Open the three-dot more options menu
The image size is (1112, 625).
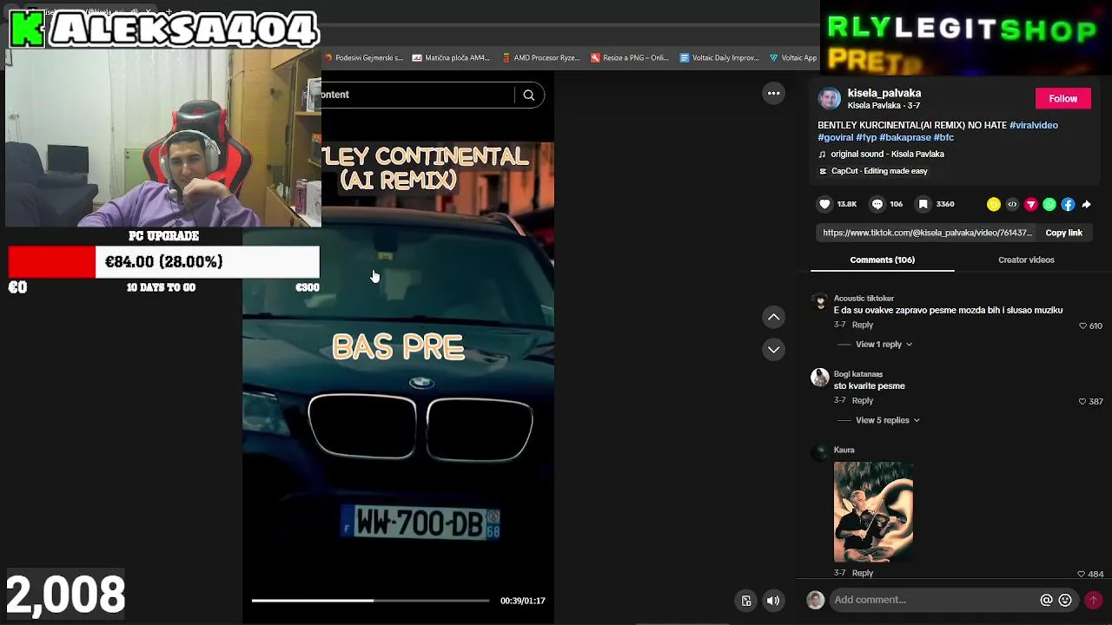coord(773,94)
